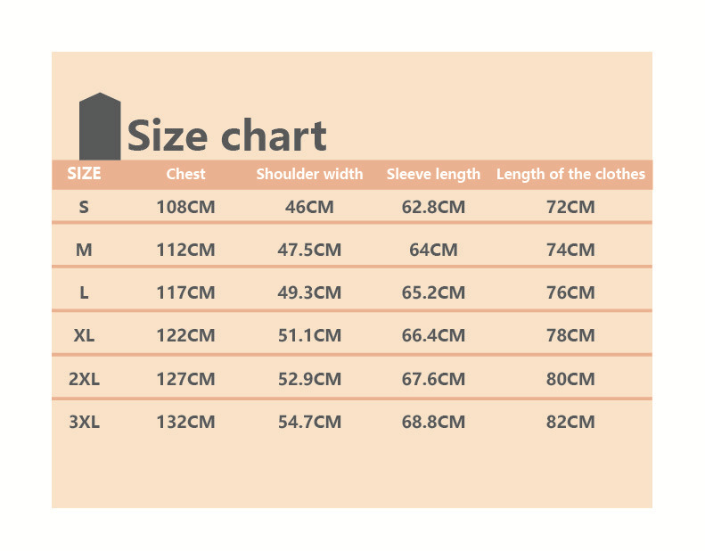Select the 82CM clothes length value
This screenshot has height=551, width=705.
pyautogui.click(x=570, y=422)
